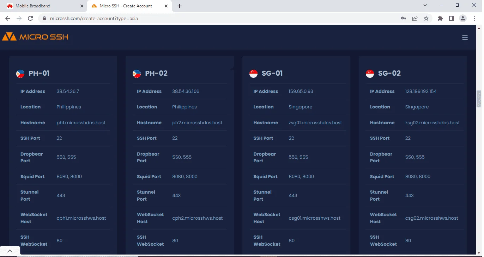This screenshot has height=257, width=484.
Task: Open the Micro SSH hamburger menu
Action: (465, 37)
